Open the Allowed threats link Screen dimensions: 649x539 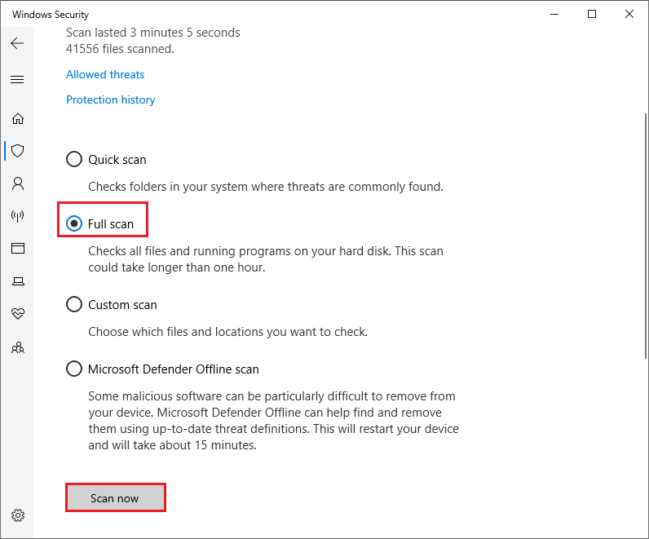(105, 74)
